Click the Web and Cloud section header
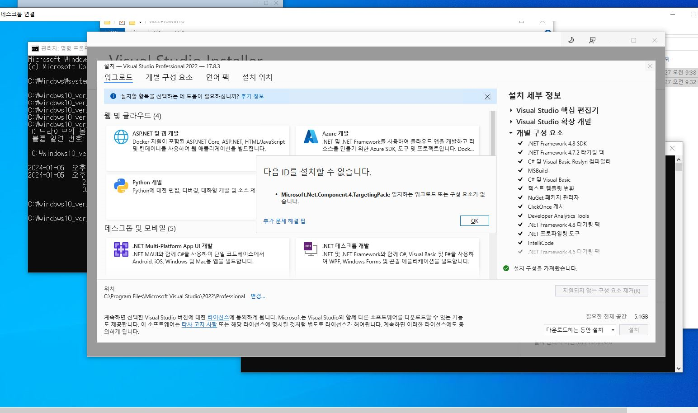This screenshot has width=698, height=413. coord(133,116)
